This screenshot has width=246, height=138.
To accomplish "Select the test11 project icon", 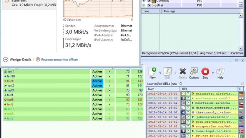I will pyautogui.click(x=5, y=81).
